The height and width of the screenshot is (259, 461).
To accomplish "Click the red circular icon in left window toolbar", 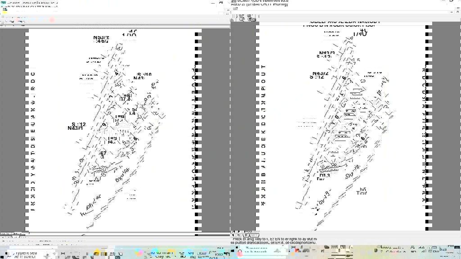I will click(x=52, y=20).
